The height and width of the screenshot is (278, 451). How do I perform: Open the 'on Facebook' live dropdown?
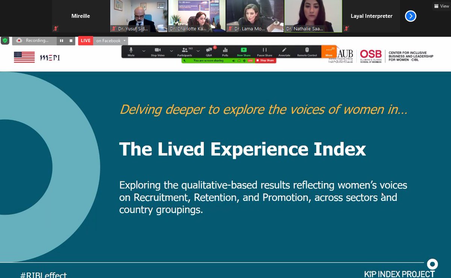111,41
